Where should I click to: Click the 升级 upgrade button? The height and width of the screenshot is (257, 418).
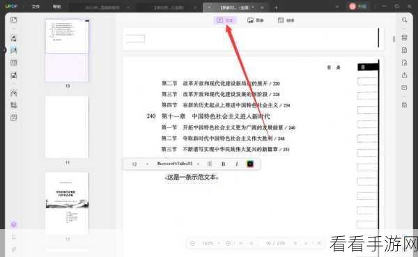[358, 6]
